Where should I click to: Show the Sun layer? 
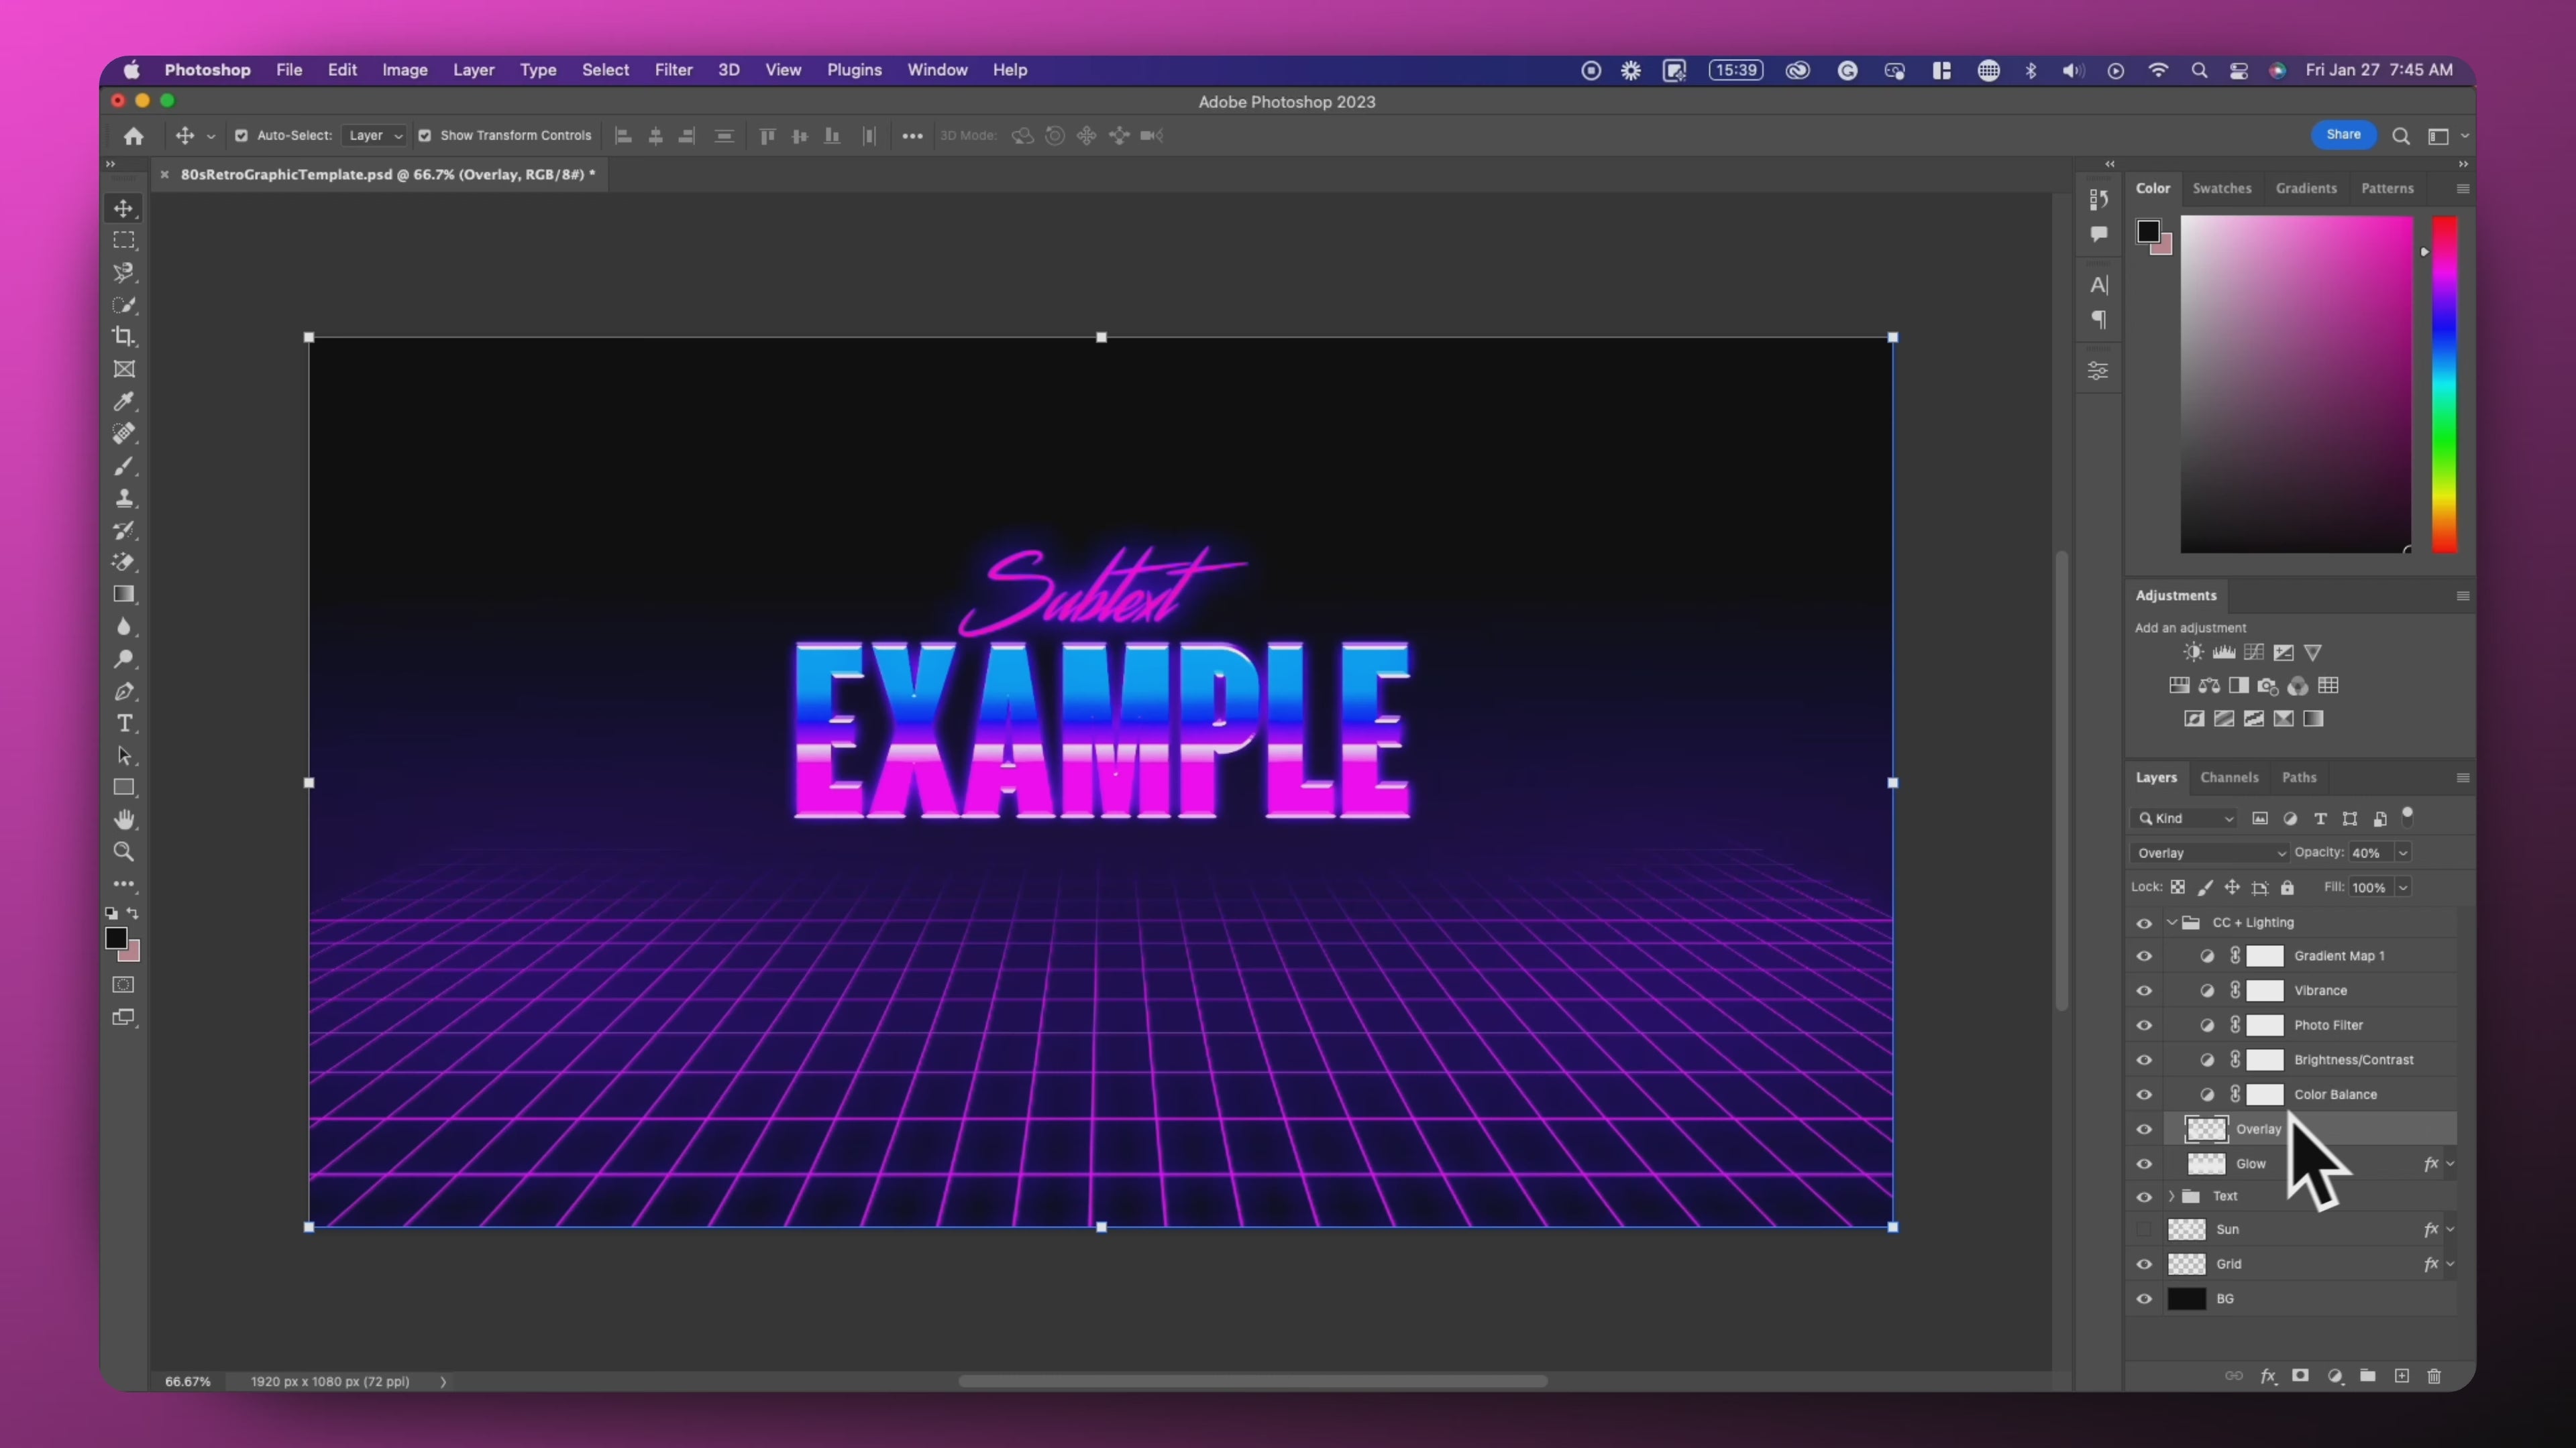click(2144, 1229)
